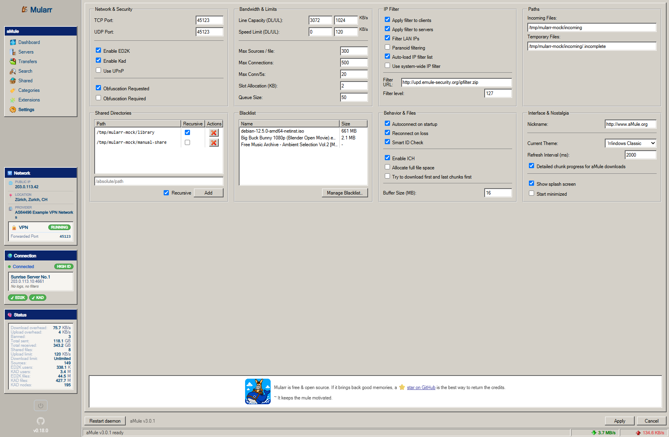The image size is (669, 437).
Task: Toggle Smart ID Check checkbox
Action: click(x=387, y=142)
